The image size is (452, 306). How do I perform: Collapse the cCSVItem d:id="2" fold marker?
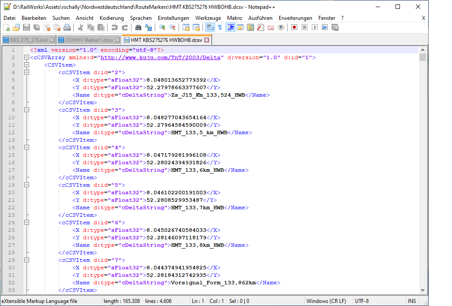26,72
